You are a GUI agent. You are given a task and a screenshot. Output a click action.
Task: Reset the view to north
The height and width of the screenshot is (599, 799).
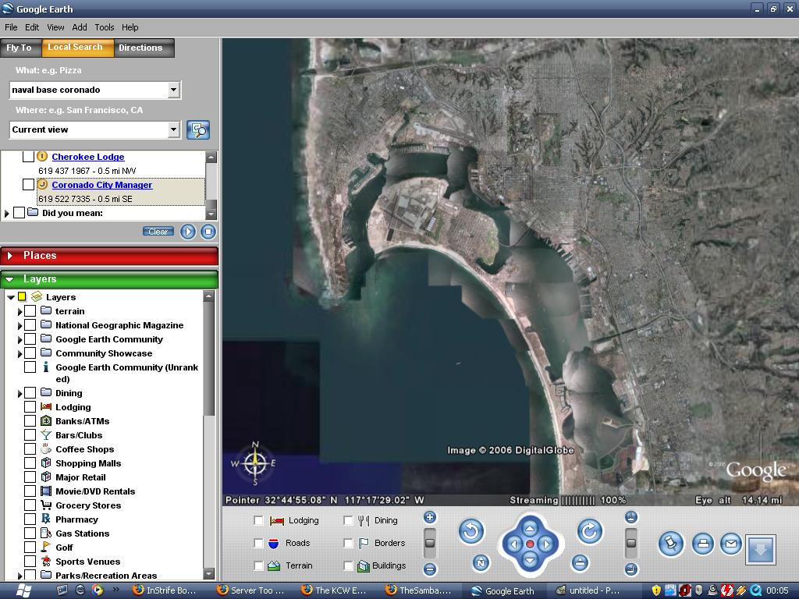click(481, 562)
